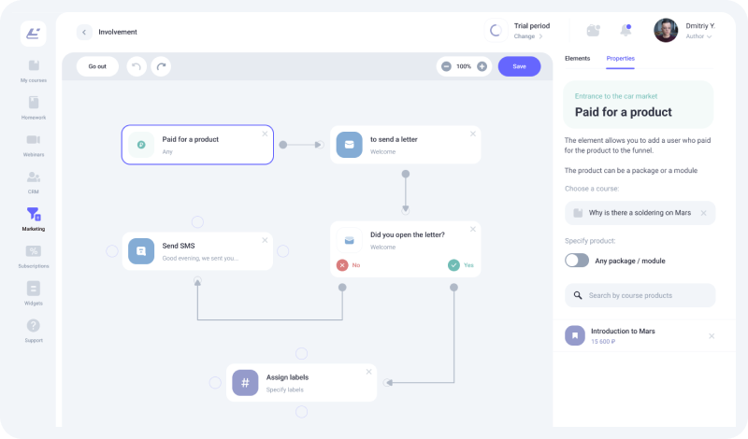Image resolution: width=748 pixels, height=439 pixels.
Task: Click the Save button
Action: [519, 66]
